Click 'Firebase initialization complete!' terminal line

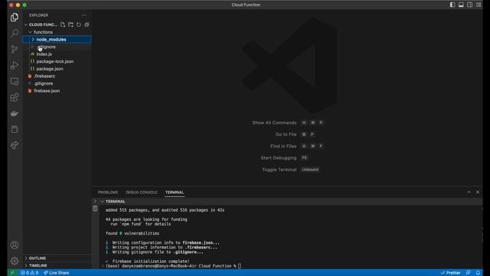tap(151, 261)
